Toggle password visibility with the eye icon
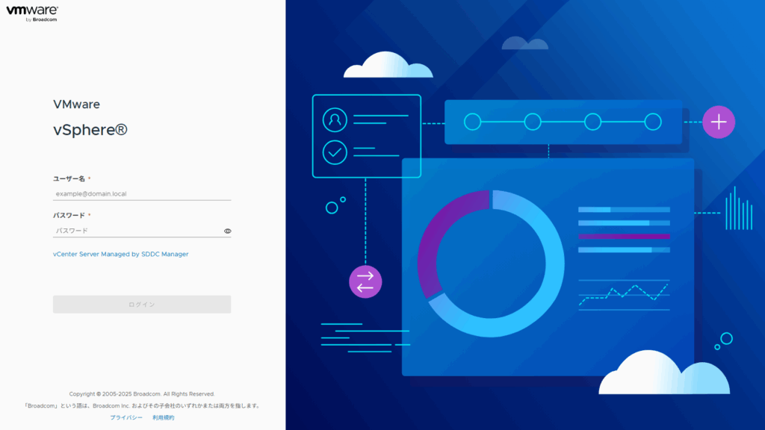The image size is (765, 430). (228, 231)
